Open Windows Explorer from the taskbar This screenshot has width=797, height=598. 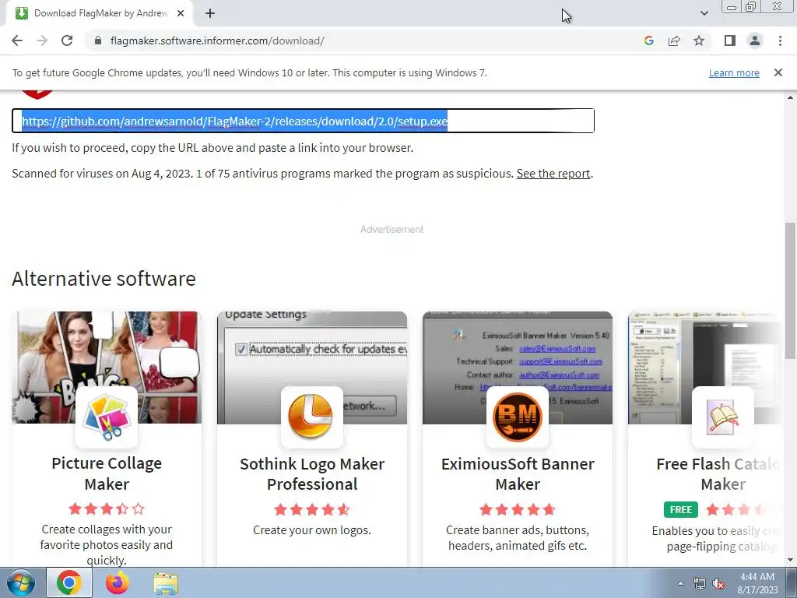(x=167, y=584)
